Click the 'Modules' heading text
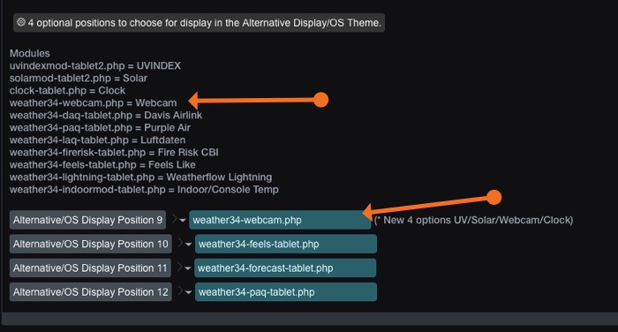The image size is (618, 332). pos(29,53)
